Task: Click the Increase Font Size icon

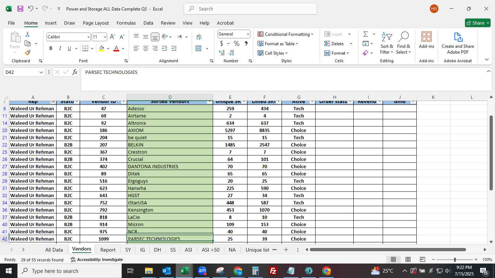Action: [x=112, y=37]
